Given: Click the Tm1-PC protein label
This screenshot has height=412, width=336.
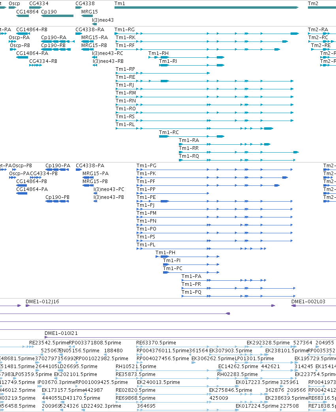Looking at the screenshot, I should coord(173,268).
